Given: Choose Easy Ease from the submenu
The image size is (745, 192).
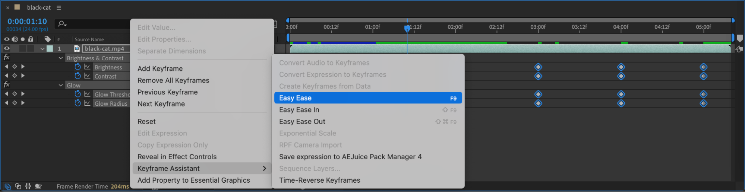Looking at the screenshot, I should 367,98.
